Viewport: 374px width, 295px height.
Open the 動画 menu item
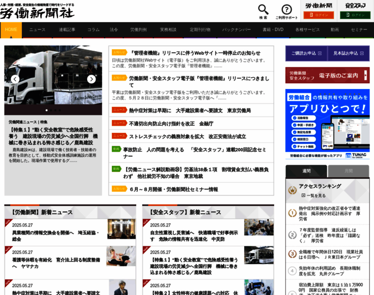click(335, 30)
